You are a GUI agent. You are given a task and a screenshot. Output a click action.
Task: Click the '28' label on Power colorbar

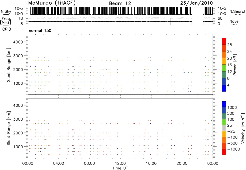tap(229, 45)
